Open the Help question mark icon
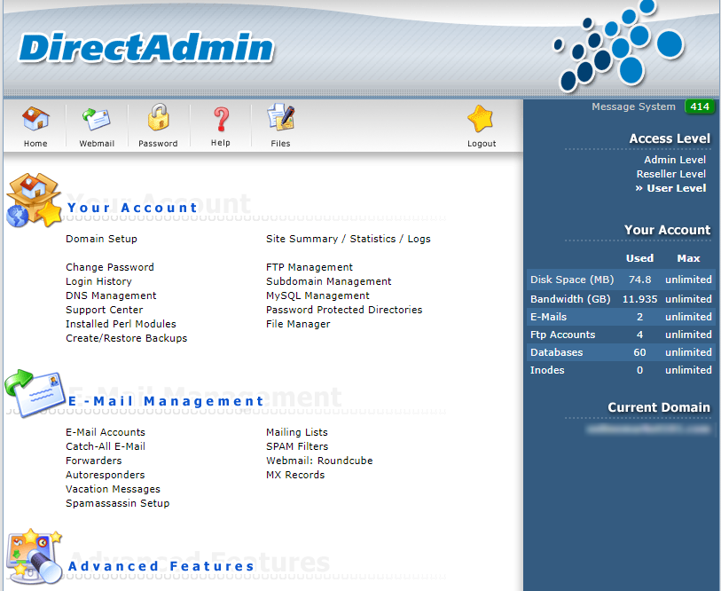Screen dimensions: 721x591 (x=221, y=119)
